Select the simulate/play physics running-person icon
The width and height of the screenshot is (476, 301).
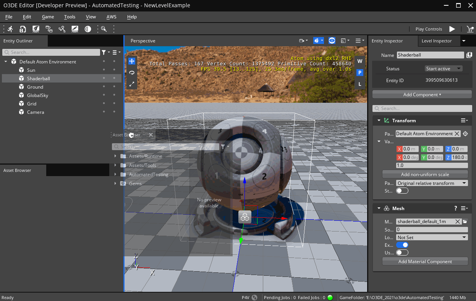coord(10,29)
